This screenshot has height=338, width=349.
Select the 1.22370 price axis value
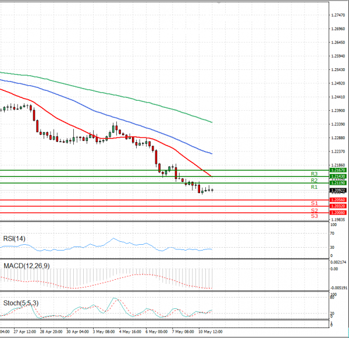click(338, 152)
